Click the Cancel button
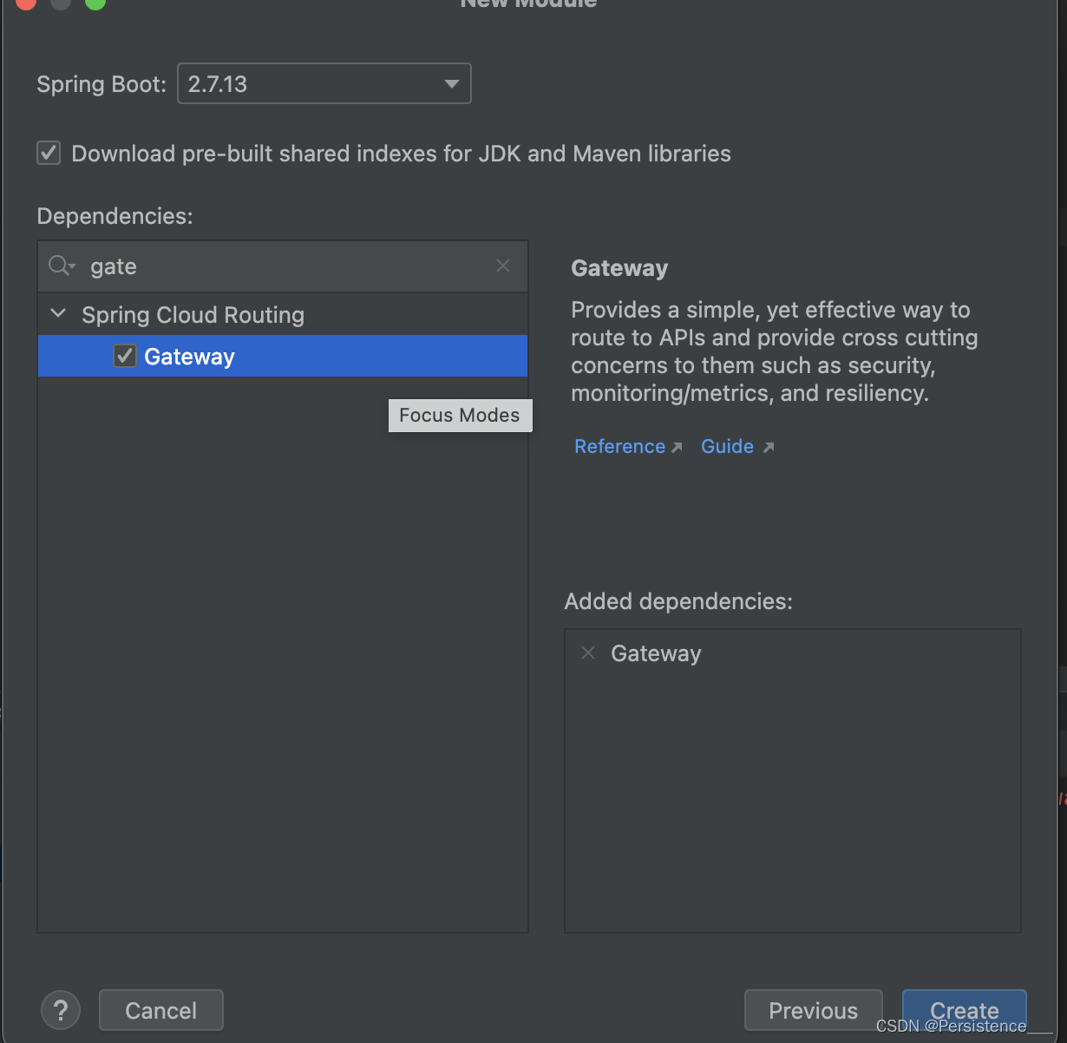Image resolution: width=1067 pixels, height=1043 pixels. pyautogui.click(x=161, y=1011)
